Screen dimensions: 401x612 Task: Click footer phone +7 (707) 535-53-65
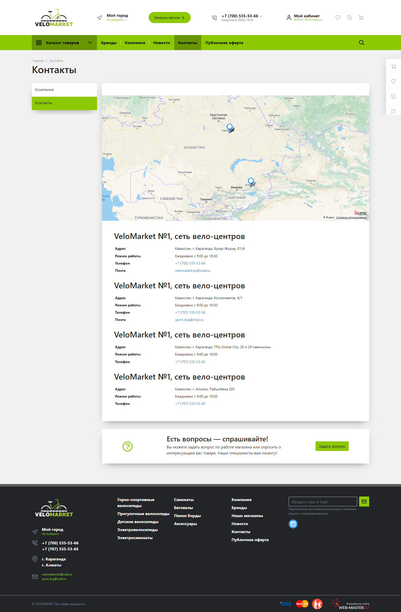coord(60,549)
